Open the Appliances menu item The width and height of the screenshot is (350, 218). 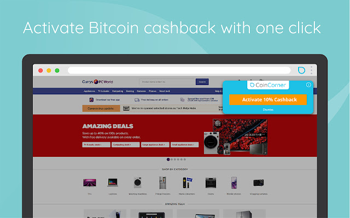[89, 91]
